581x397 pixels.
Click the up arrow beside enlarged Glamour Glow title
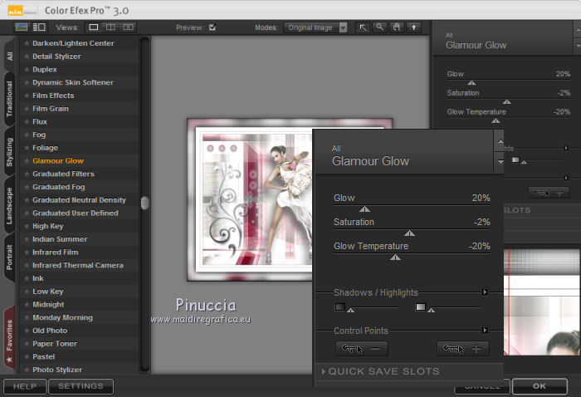[500, 141]
